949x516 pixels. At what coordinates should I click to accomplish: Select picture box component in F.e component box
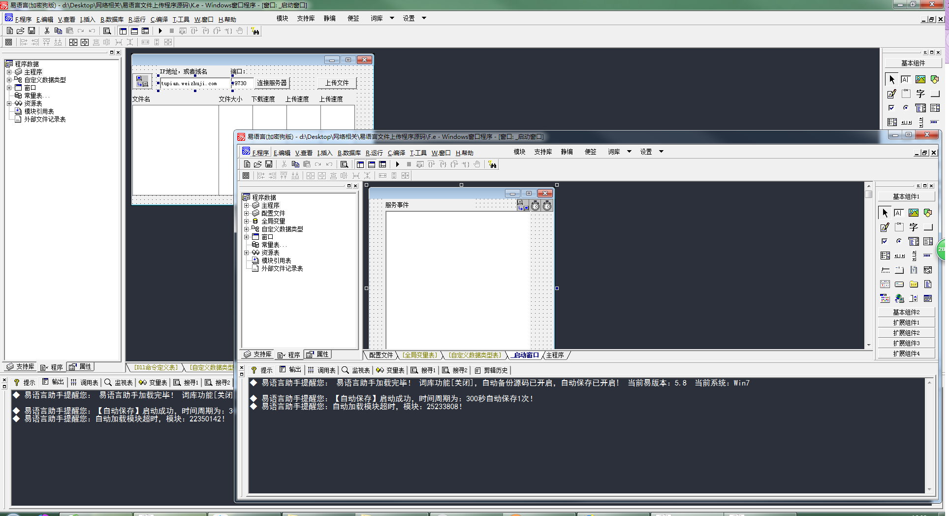[914, 213]
